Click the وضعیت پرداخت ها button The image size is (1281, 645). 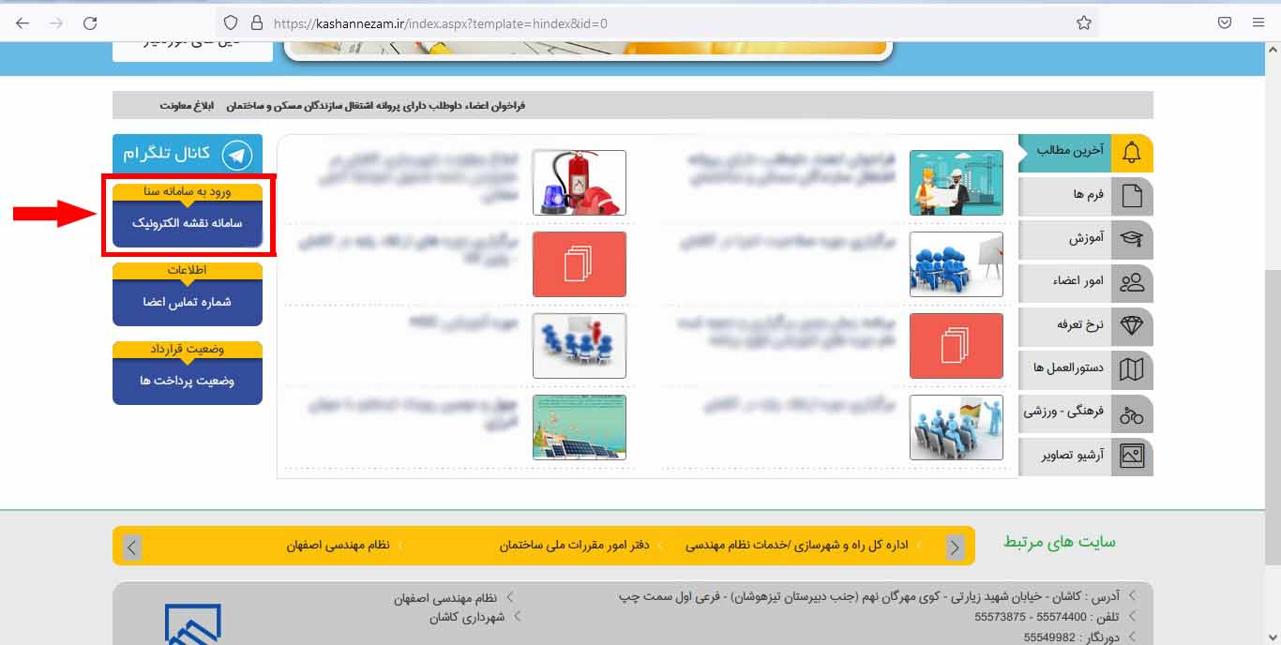(187, 382)
